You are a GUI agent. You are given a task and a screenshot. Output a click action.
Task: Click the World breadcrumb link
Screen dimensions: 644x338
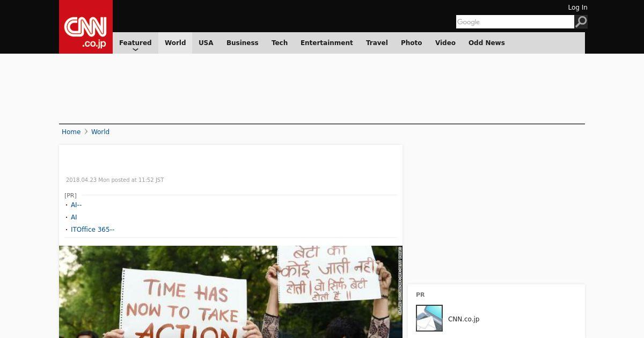tap(100, 132)
